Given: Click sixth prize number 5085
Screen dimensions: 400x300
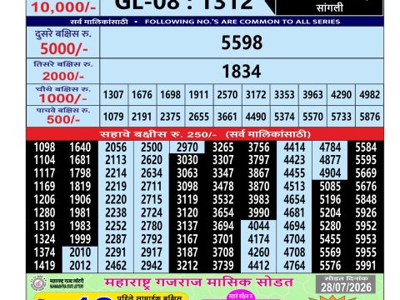Looking at the screenshot, I should point(330,187).
